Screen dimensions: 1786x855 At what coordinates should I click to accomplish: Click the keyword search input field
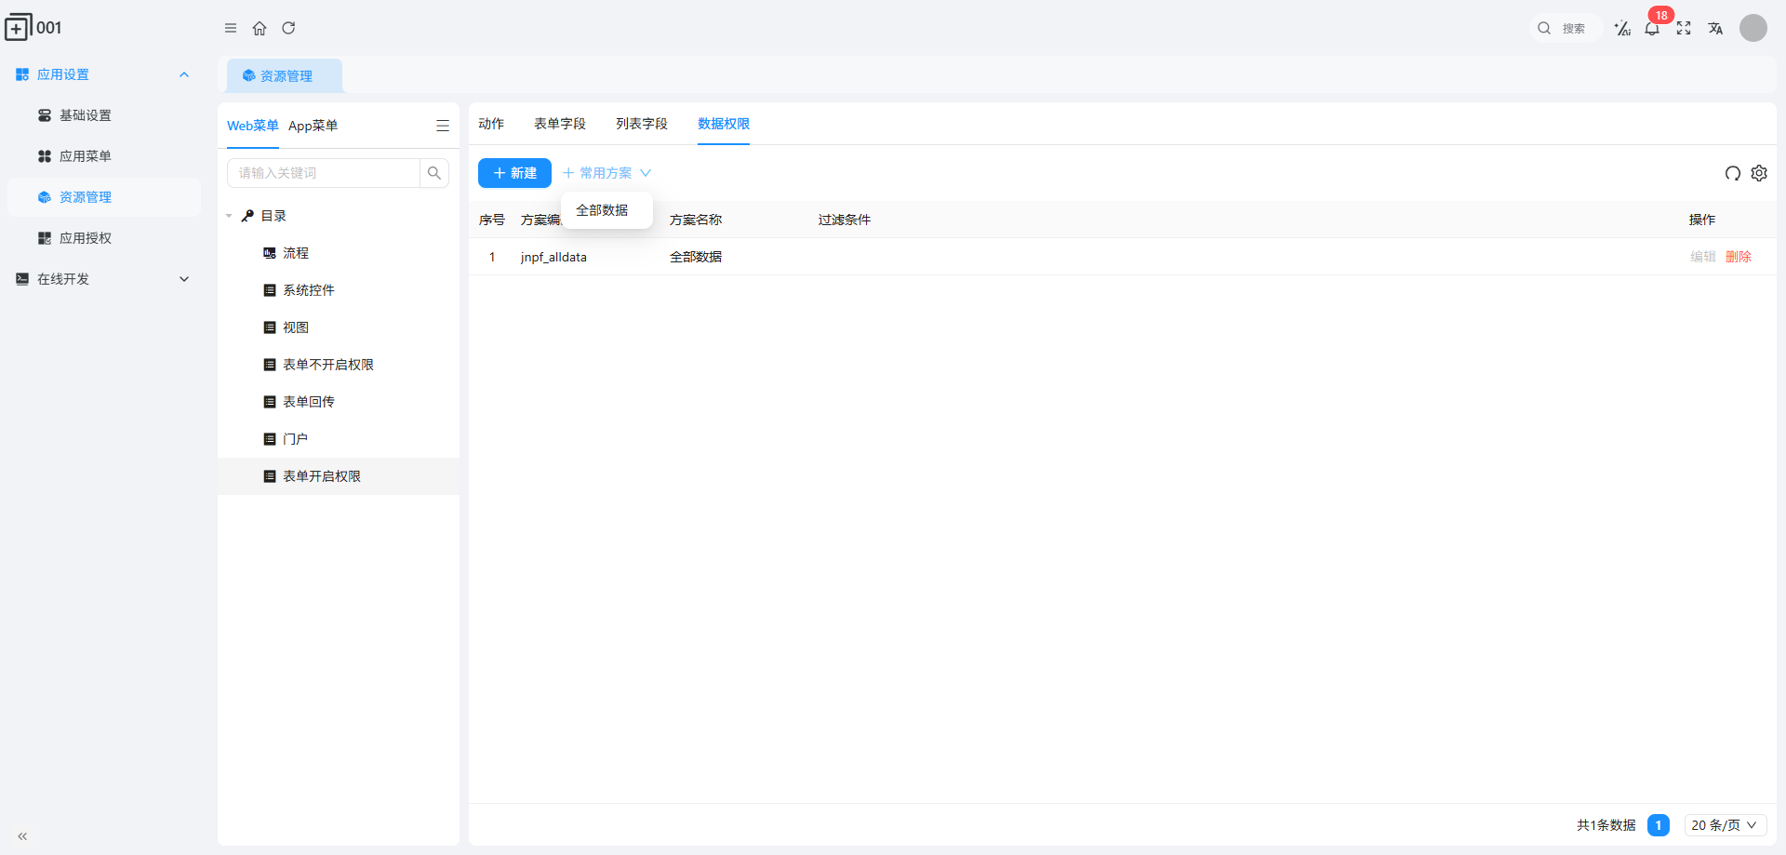pos(324,173)
